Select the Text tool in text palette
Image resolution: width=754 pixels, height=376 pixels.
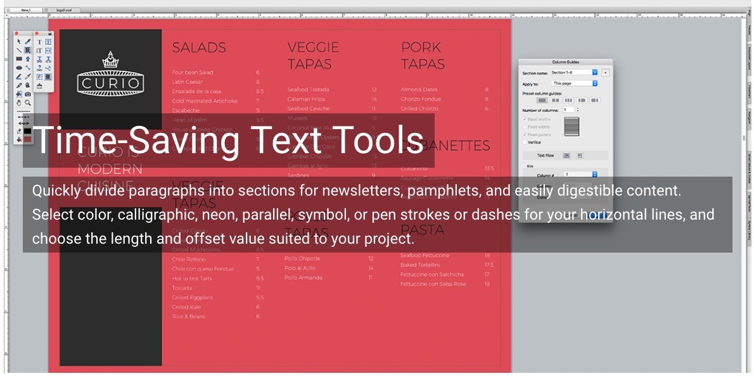39,42
